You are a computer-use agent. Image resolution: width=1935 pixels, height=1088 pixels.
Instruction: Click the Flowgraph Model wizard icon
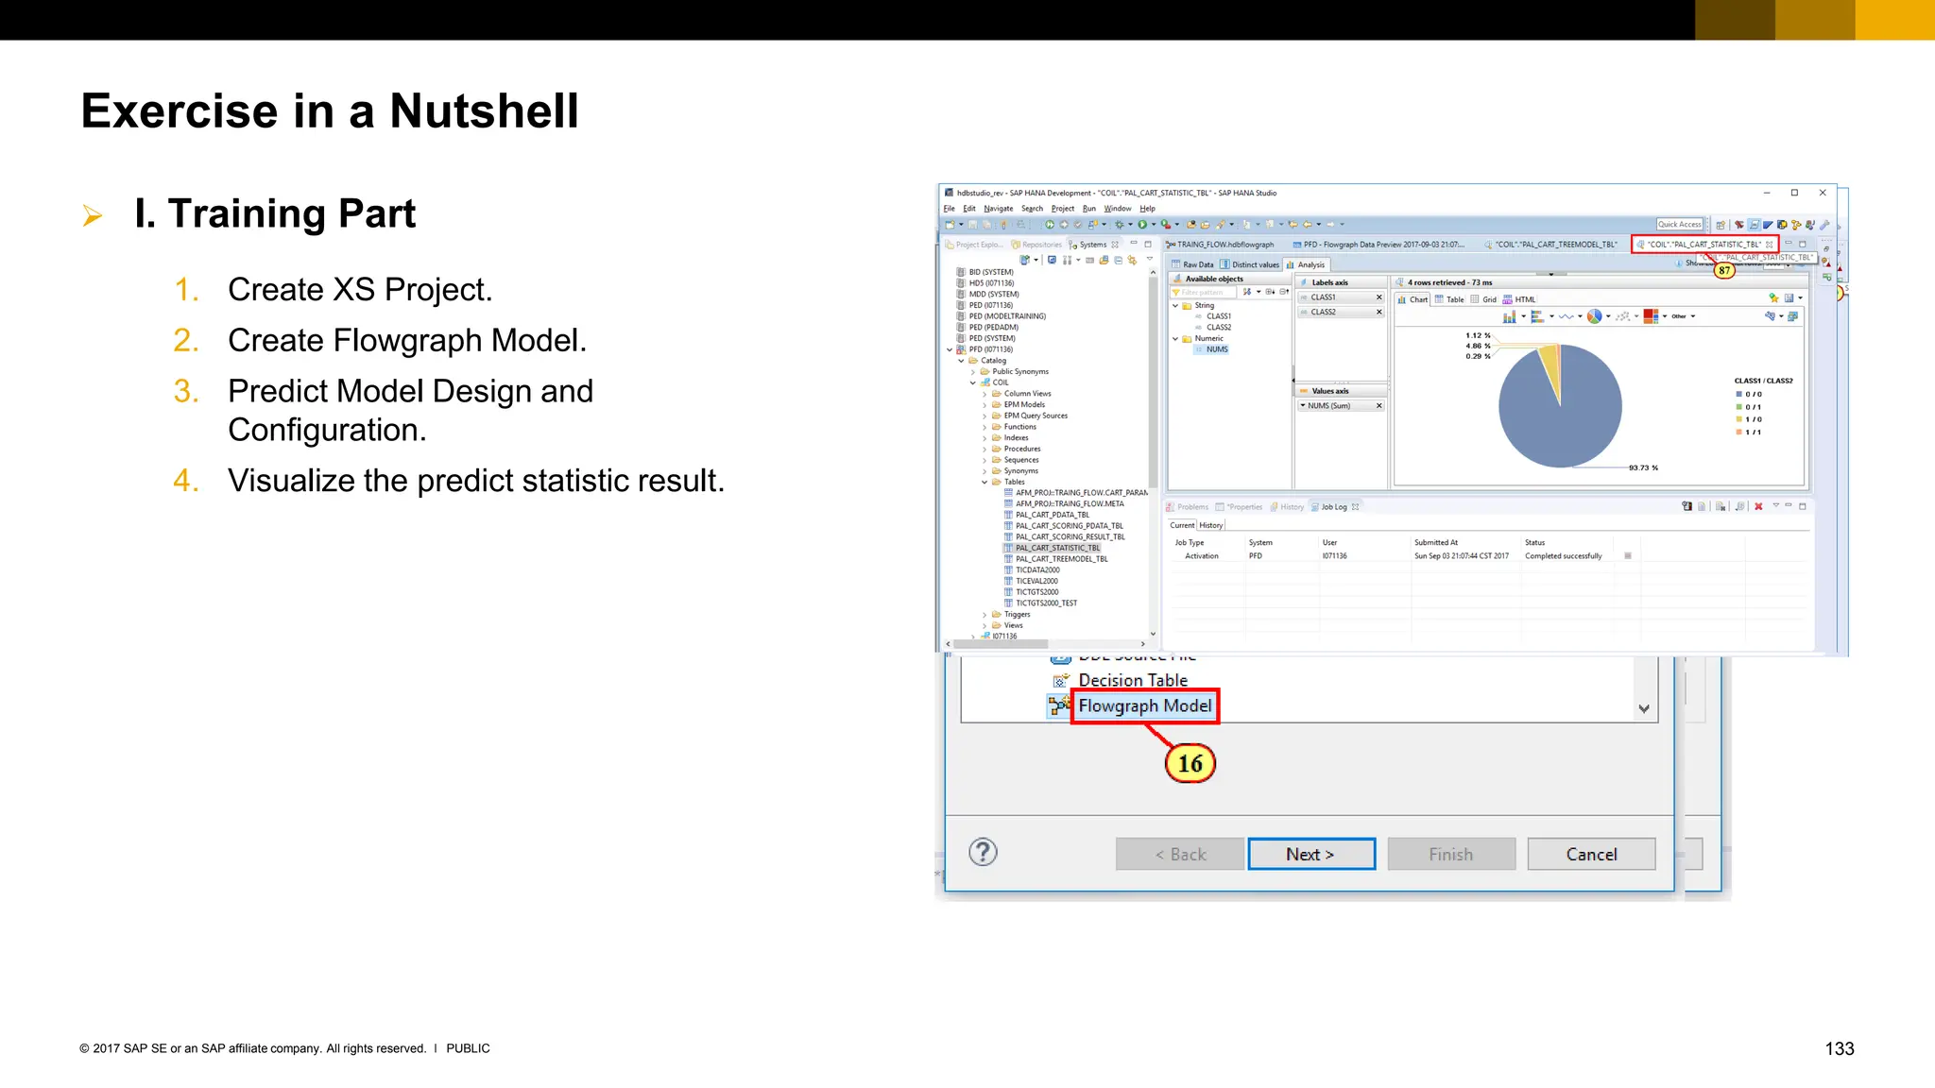1060,705
